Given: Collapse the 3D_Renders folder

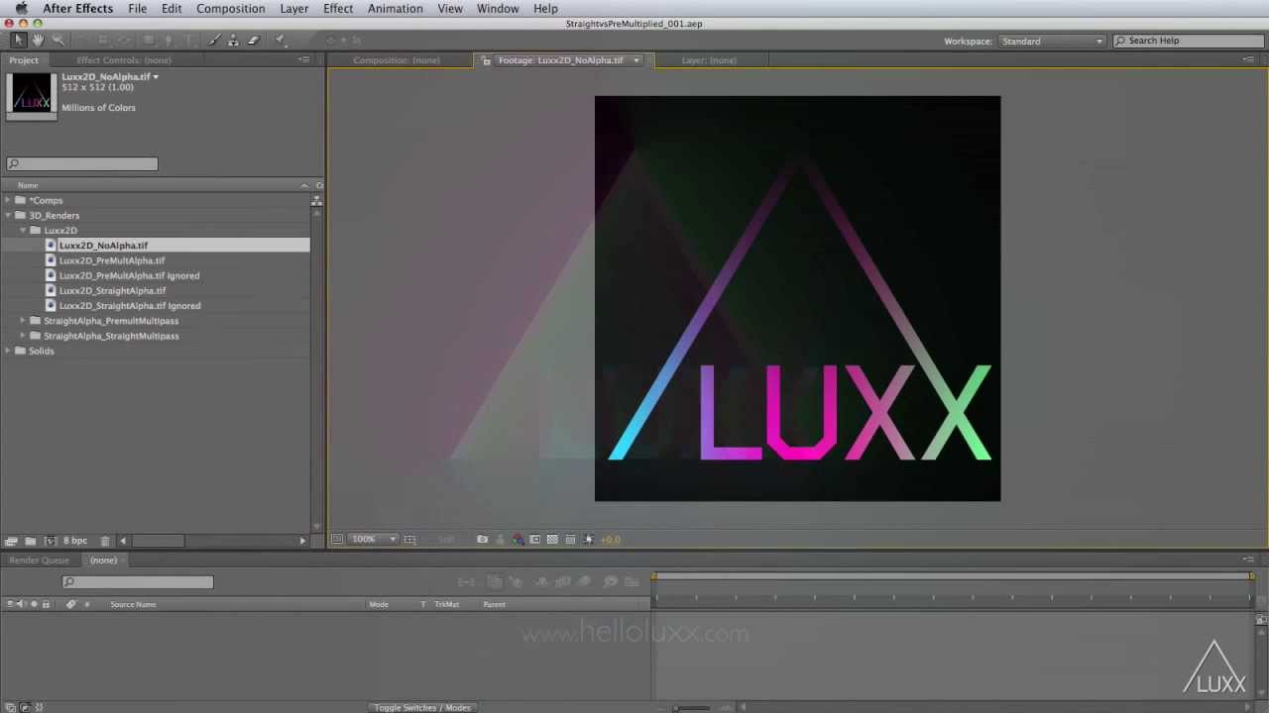Looking at the screenshot, I should pos(8,215).
